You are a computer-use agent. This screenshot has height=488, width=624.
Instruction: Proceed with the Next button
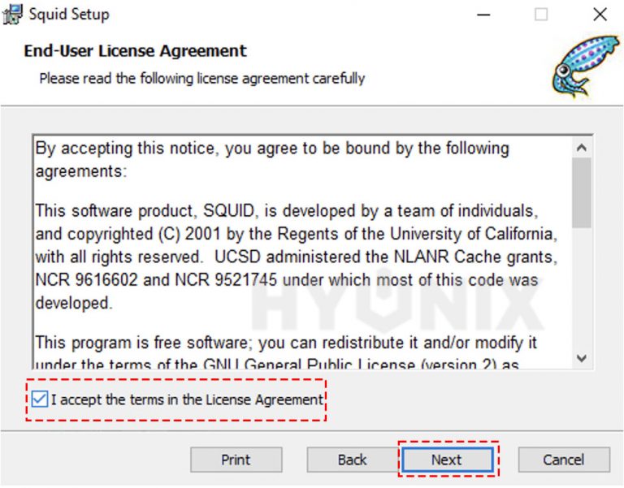446,460
